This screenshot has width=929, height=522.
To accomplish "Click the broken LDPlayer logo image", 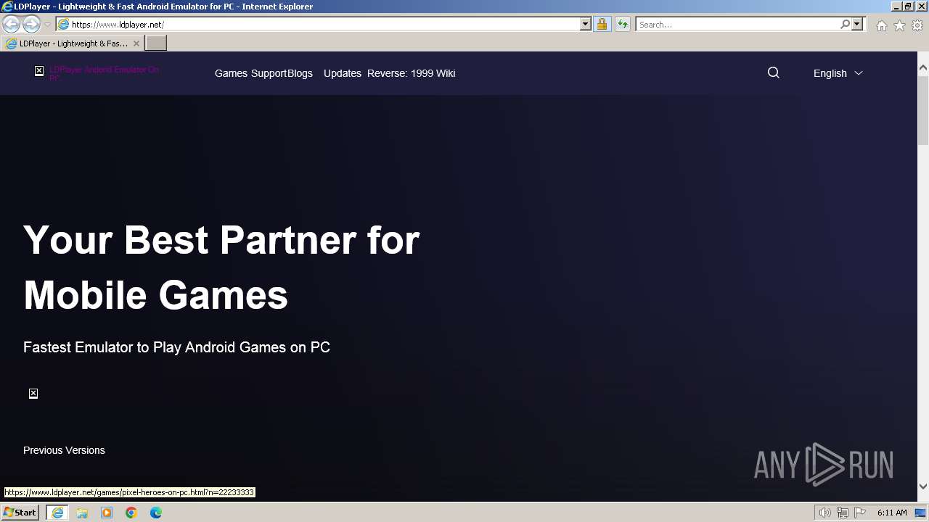I will point(39,70).
